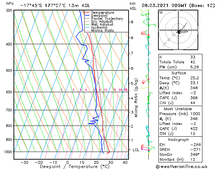Click the kt label in hodograph
The width and height of the screenshot is (218, 169).
[161, 13]
